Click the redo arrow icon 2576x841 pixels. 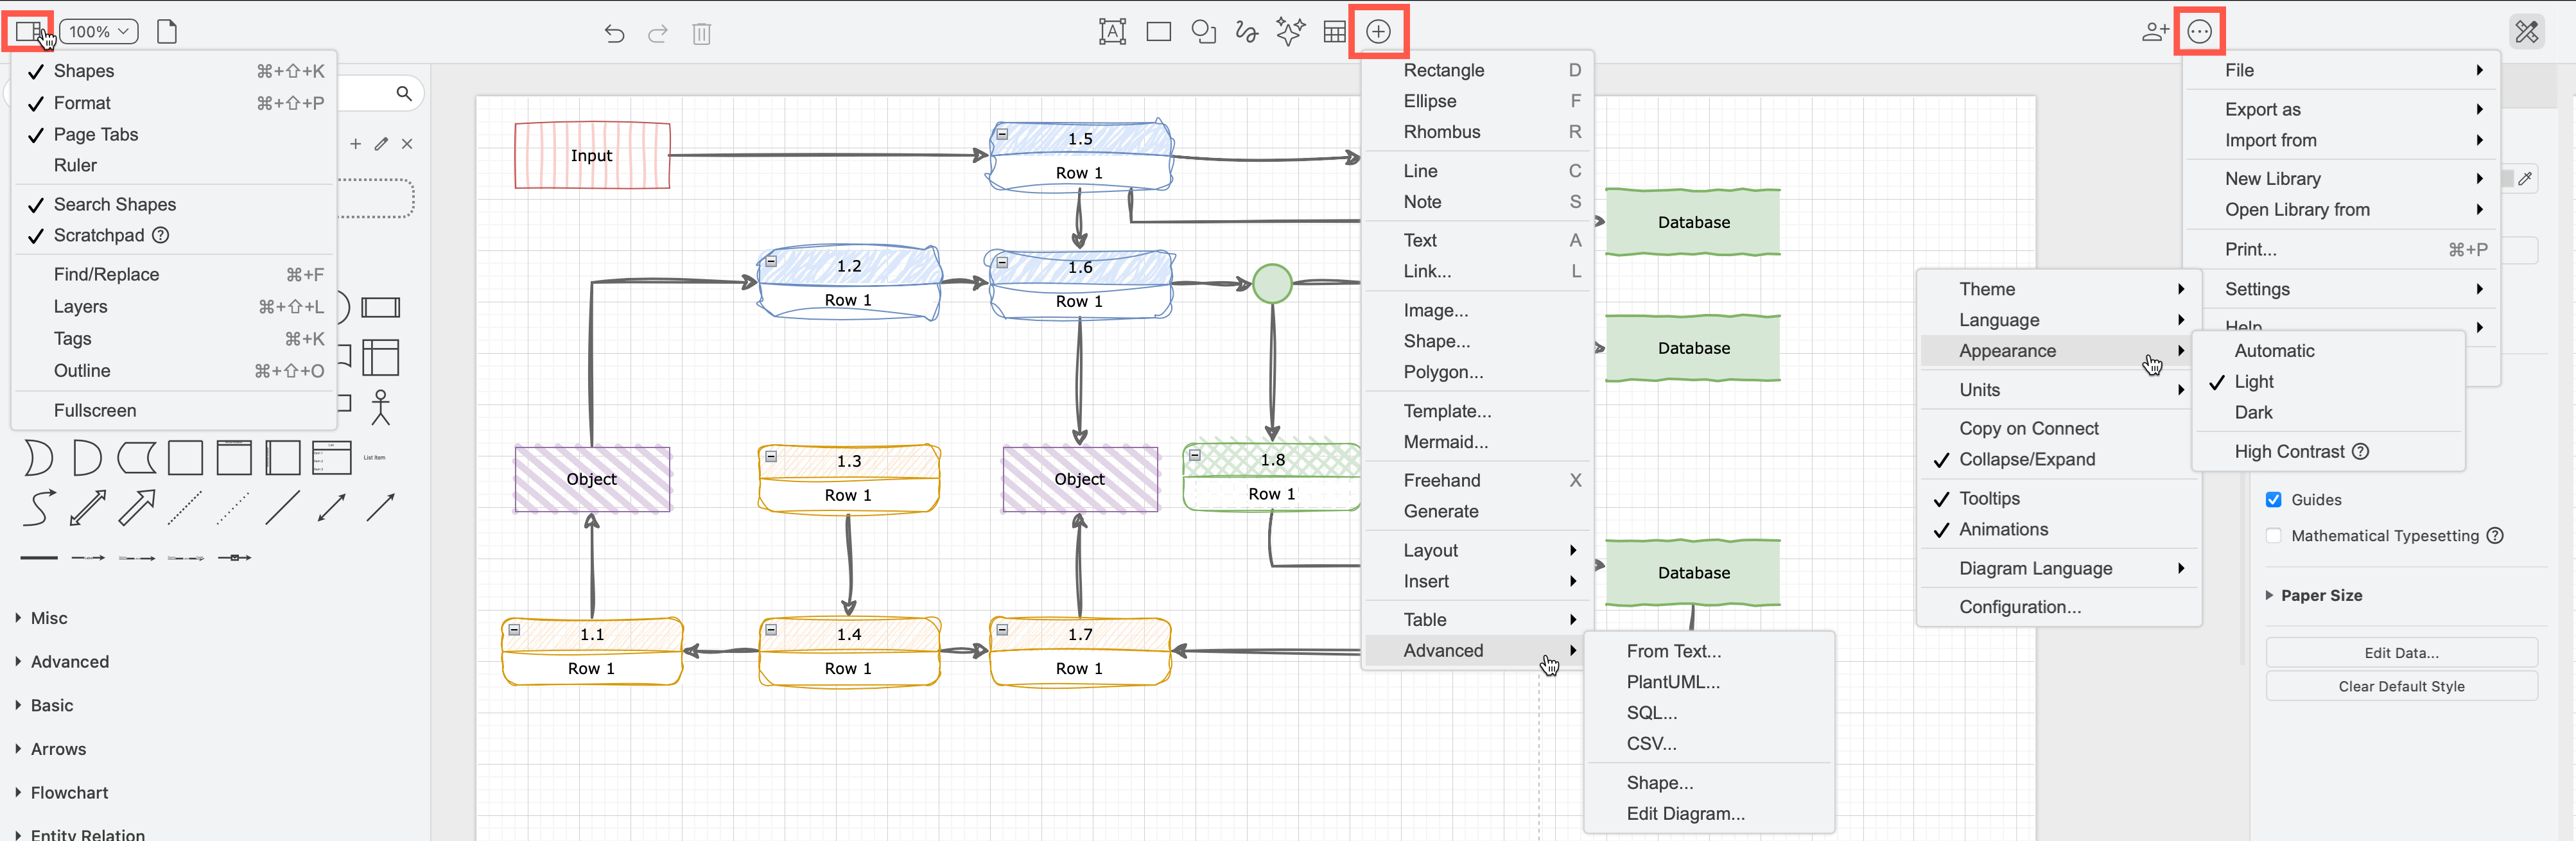(657, 33)
